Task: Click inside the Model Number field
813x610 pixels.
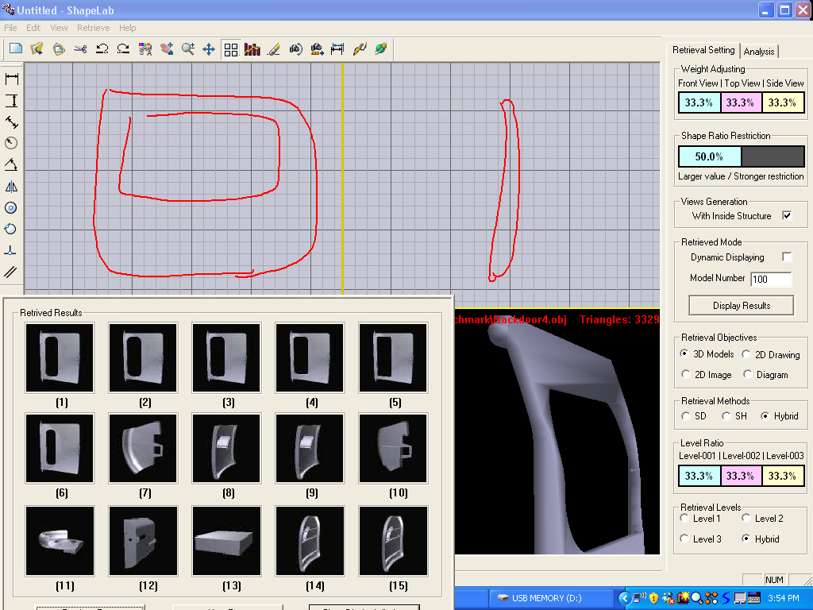Action: coord(770,279)
